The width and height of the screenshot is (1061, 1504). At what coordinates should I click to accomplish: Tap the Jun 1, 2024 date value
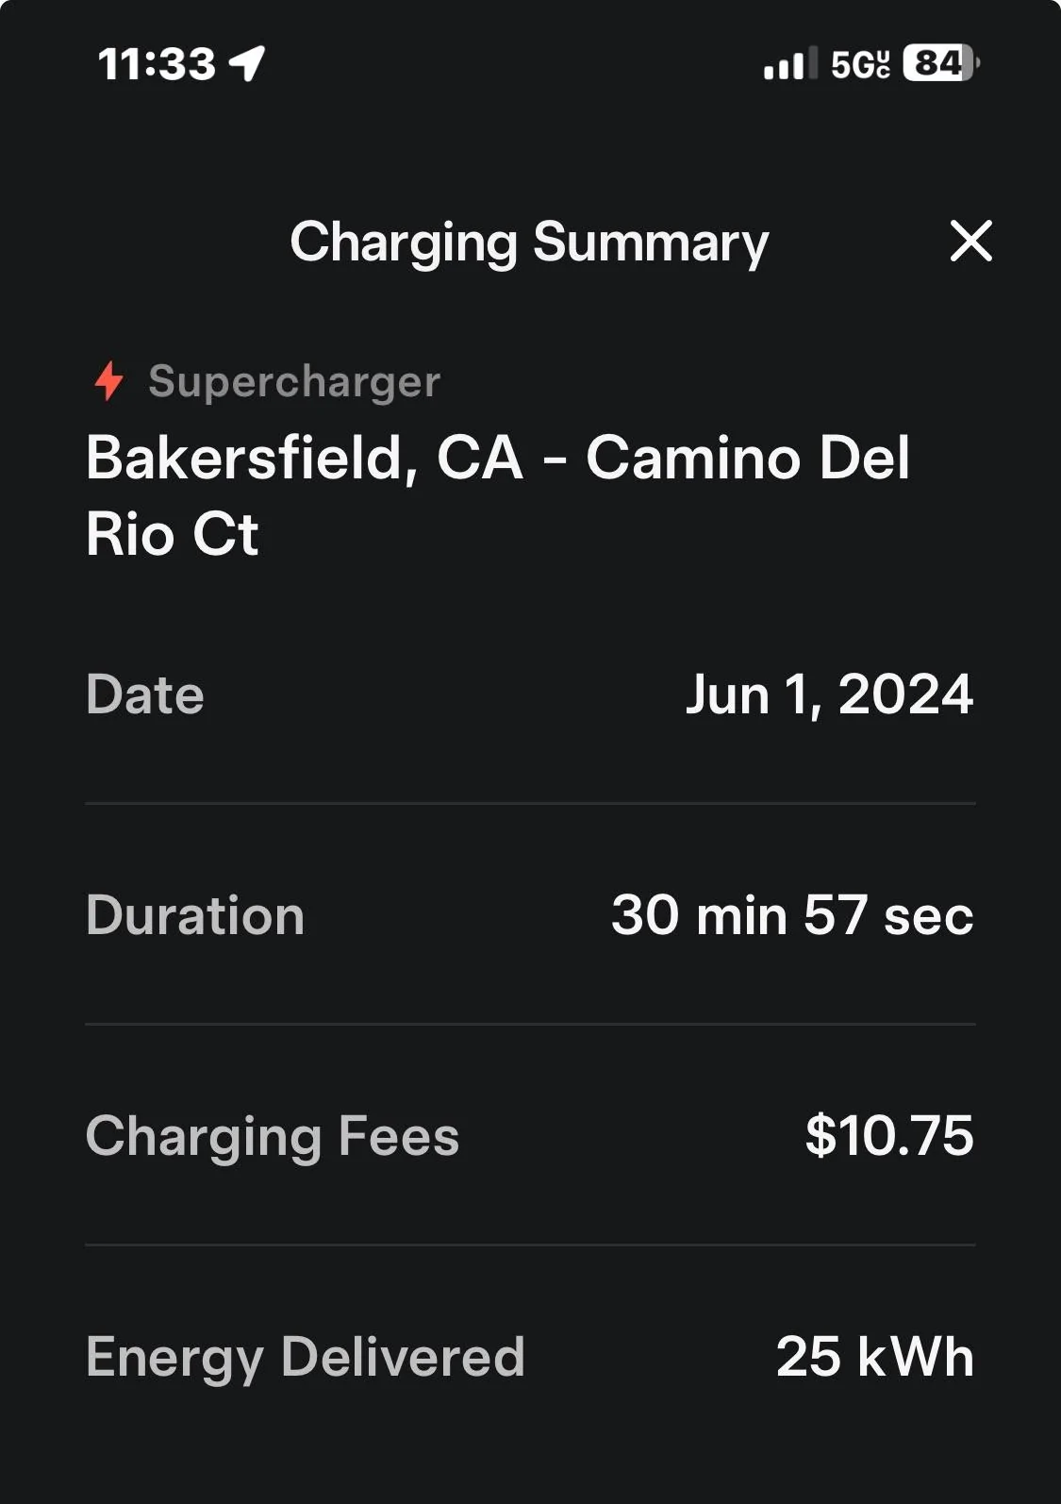(x=829, y=695)
